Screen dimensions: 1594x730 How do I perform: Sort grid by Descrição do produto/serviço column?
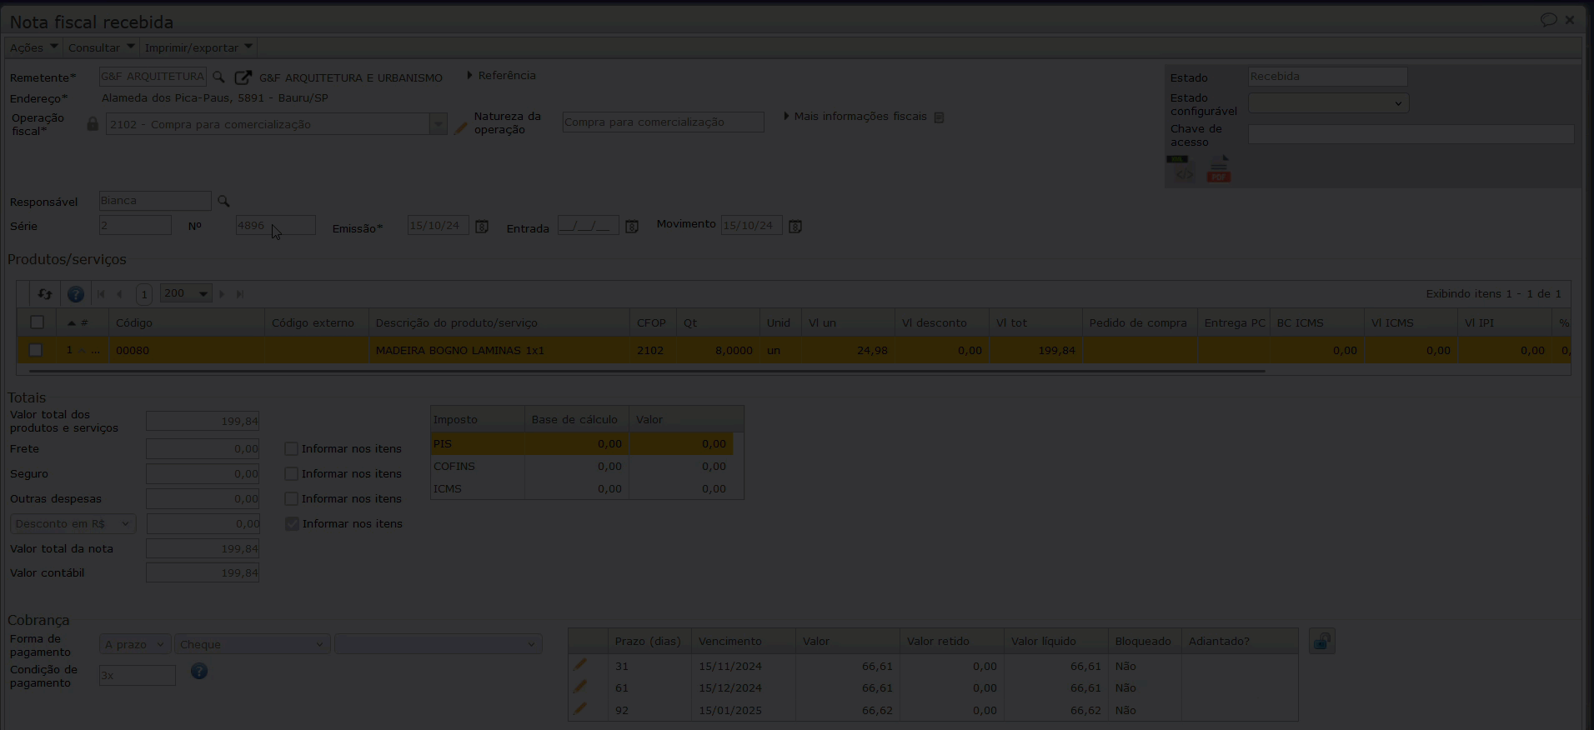499,323
